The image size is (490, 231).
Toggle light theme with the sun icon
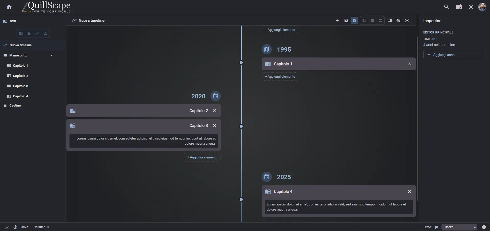tap(471, 7)
